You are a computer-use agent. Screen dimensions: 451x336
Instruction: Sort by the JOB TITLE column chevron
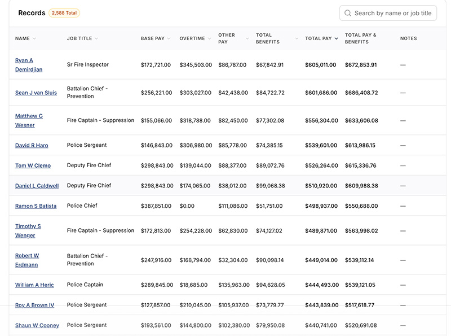tap(96, 38)
